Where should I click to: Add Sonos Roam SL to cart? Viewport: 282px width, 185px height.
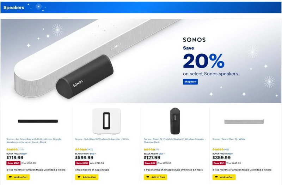(x=155, y=177)
